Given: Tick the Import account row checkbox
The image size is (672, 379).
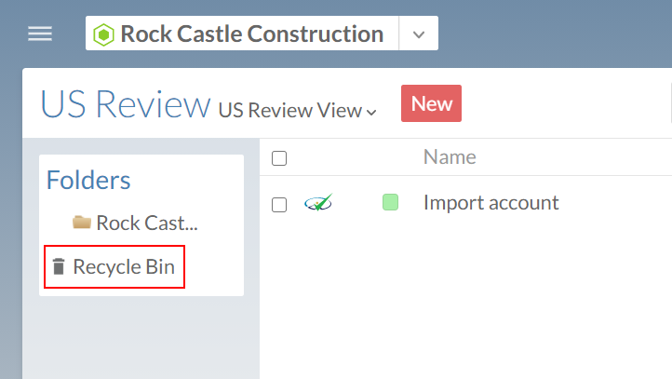Looking at the screenshot, I should click(x=279, y=204).
